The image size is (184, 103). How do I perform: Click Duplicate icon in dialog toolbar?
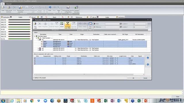52,25
